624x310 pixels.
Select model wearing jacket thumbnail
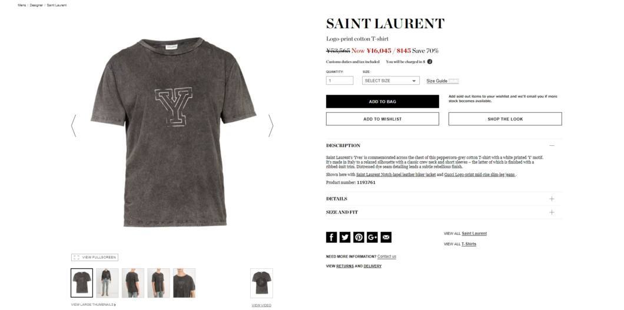click(107, 283)
